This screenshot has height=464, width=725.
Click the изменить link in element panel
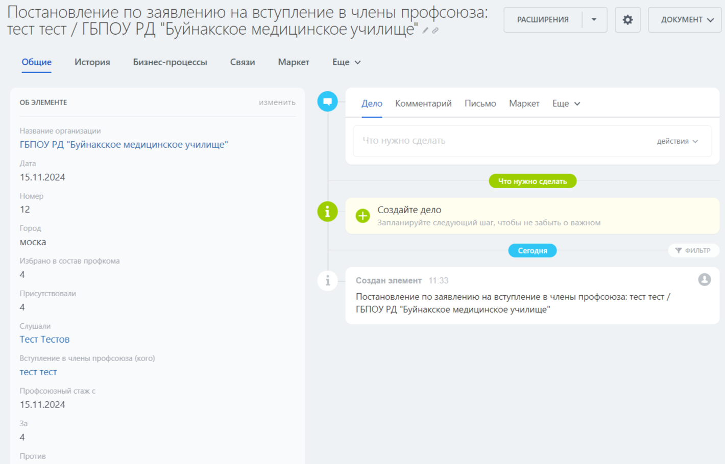(277, 102)
